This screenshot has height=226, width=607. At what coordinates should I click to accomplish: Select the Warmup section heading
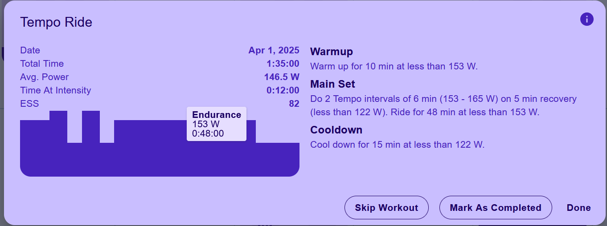pos(332,52)
